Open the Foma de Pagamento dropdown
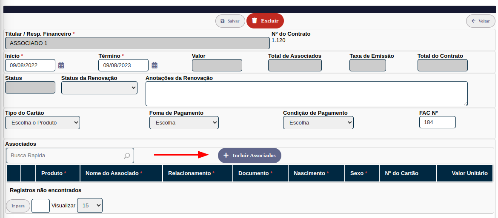The image size is (498, 218). [184, 123]
